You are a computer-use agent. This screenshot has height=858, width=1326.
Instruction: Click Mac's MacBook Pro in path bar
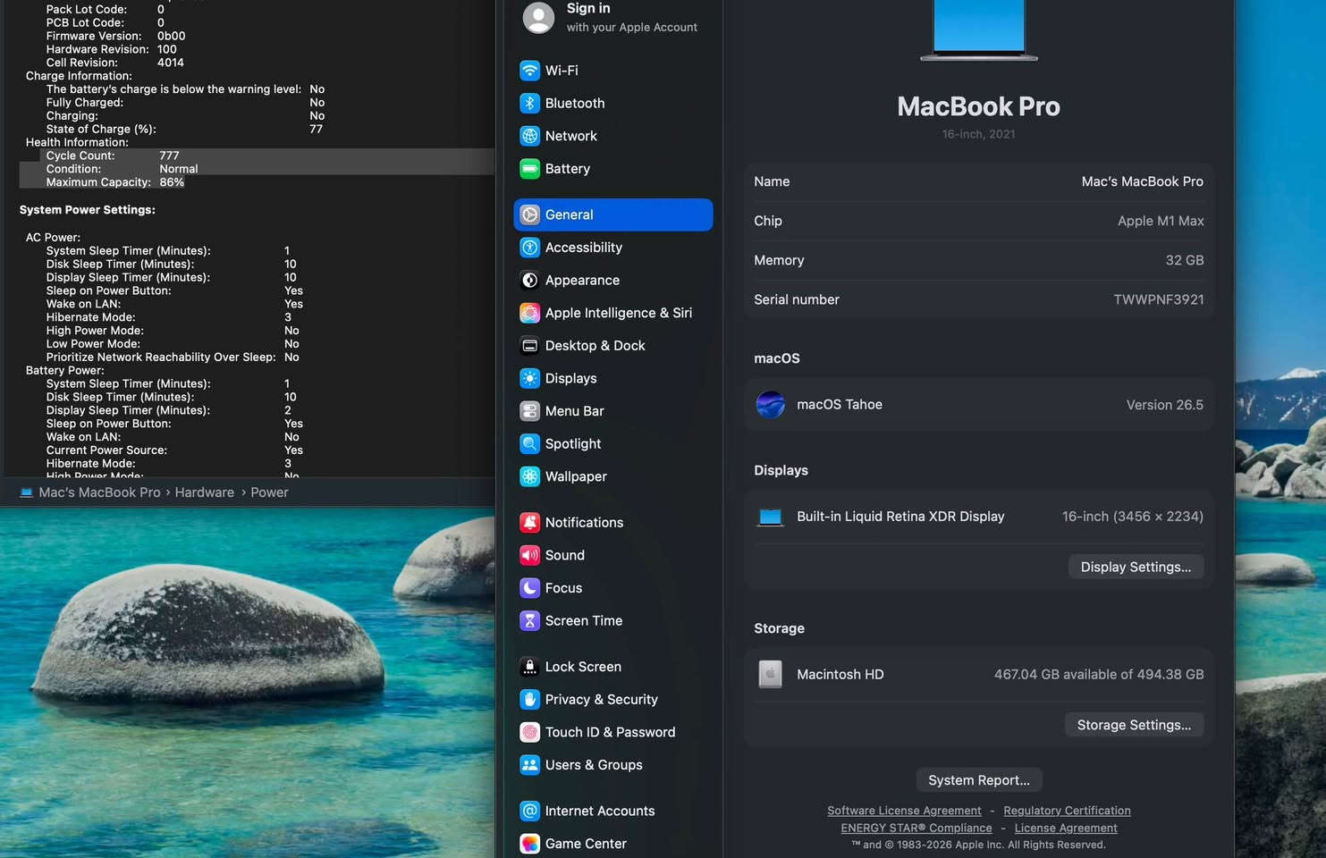90,492
